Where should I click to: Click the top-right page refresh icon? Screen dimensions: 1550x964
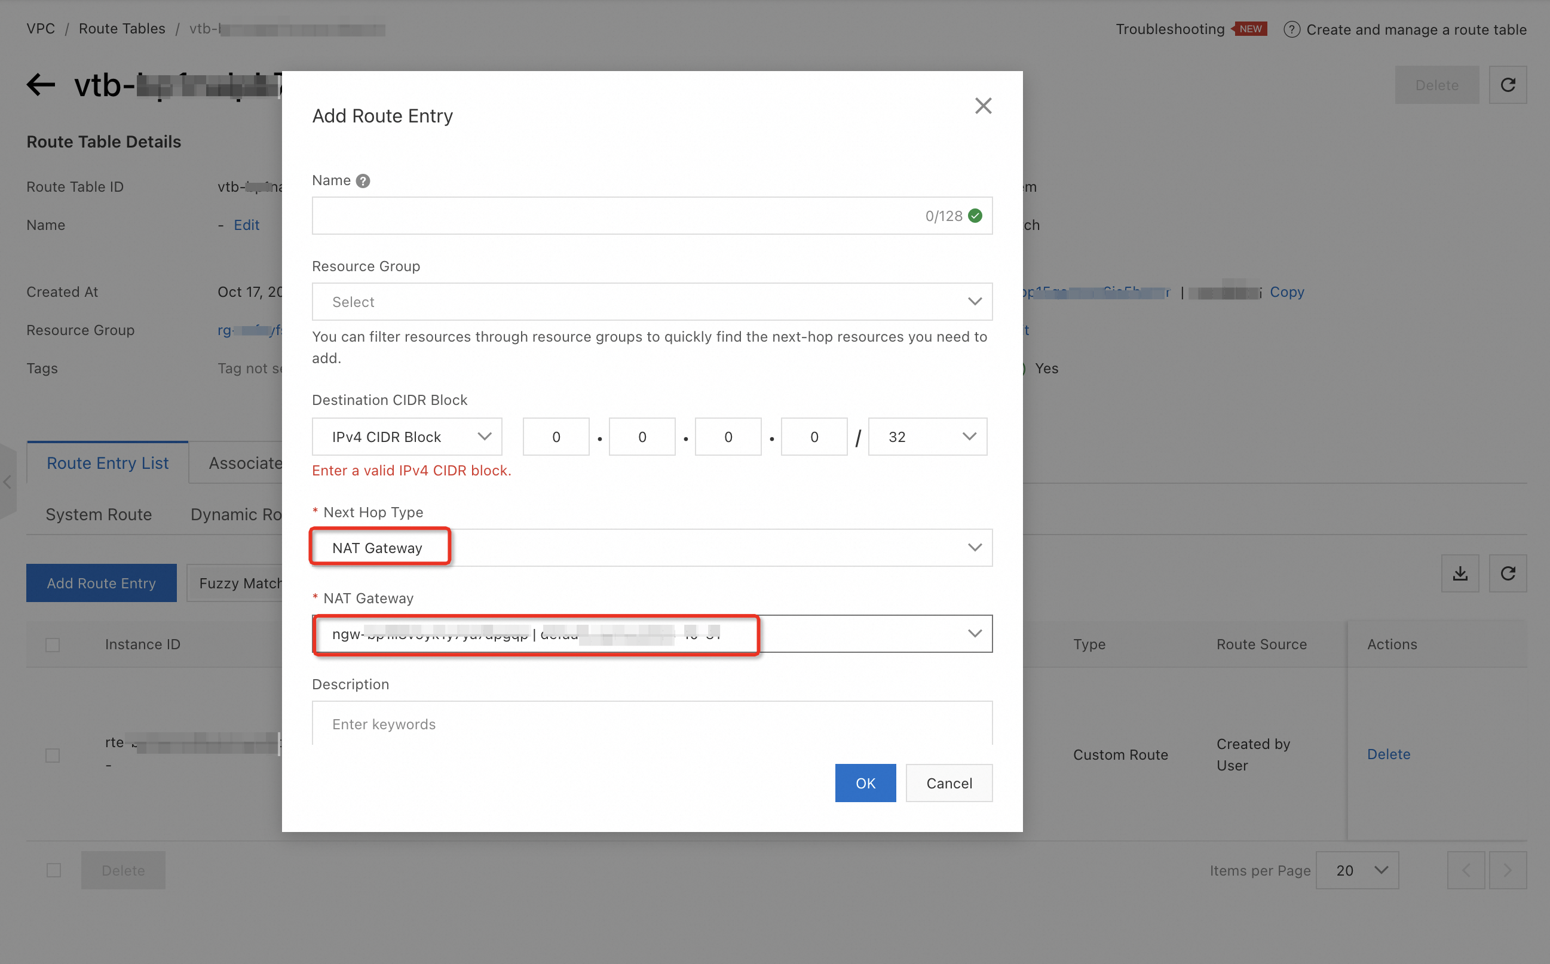point(1506,84)
